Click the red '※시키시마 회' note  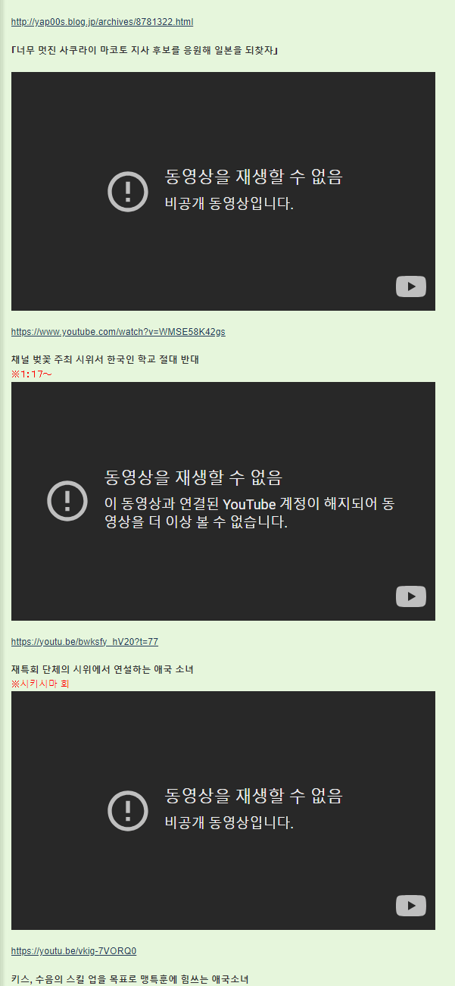point(40,684)
